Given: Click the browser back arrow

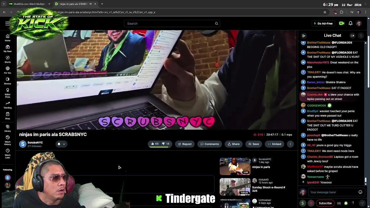Looking at the screenshot, I should [4, 12].
